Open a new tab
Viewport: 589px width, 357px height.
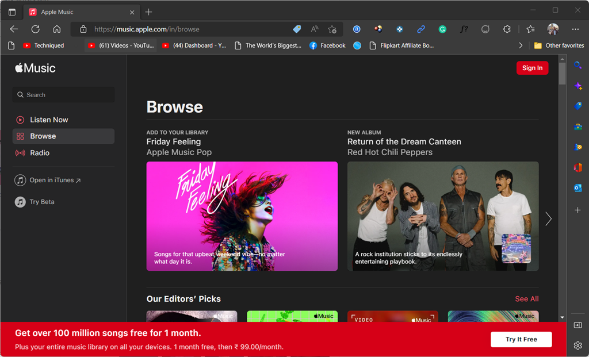pyautogui.click(x=149, y=12)
